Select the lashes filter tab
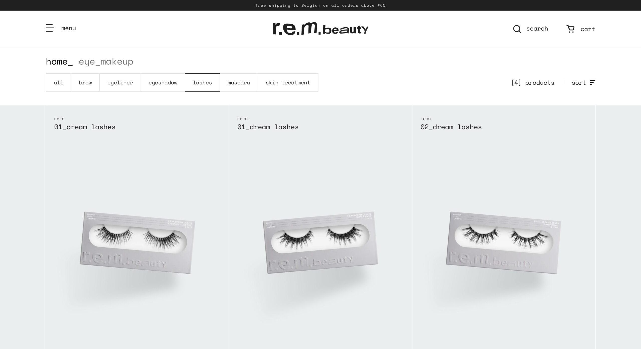The height and width of the screenshot is (349, 641). pyautogui.click(x=202, y=82)
